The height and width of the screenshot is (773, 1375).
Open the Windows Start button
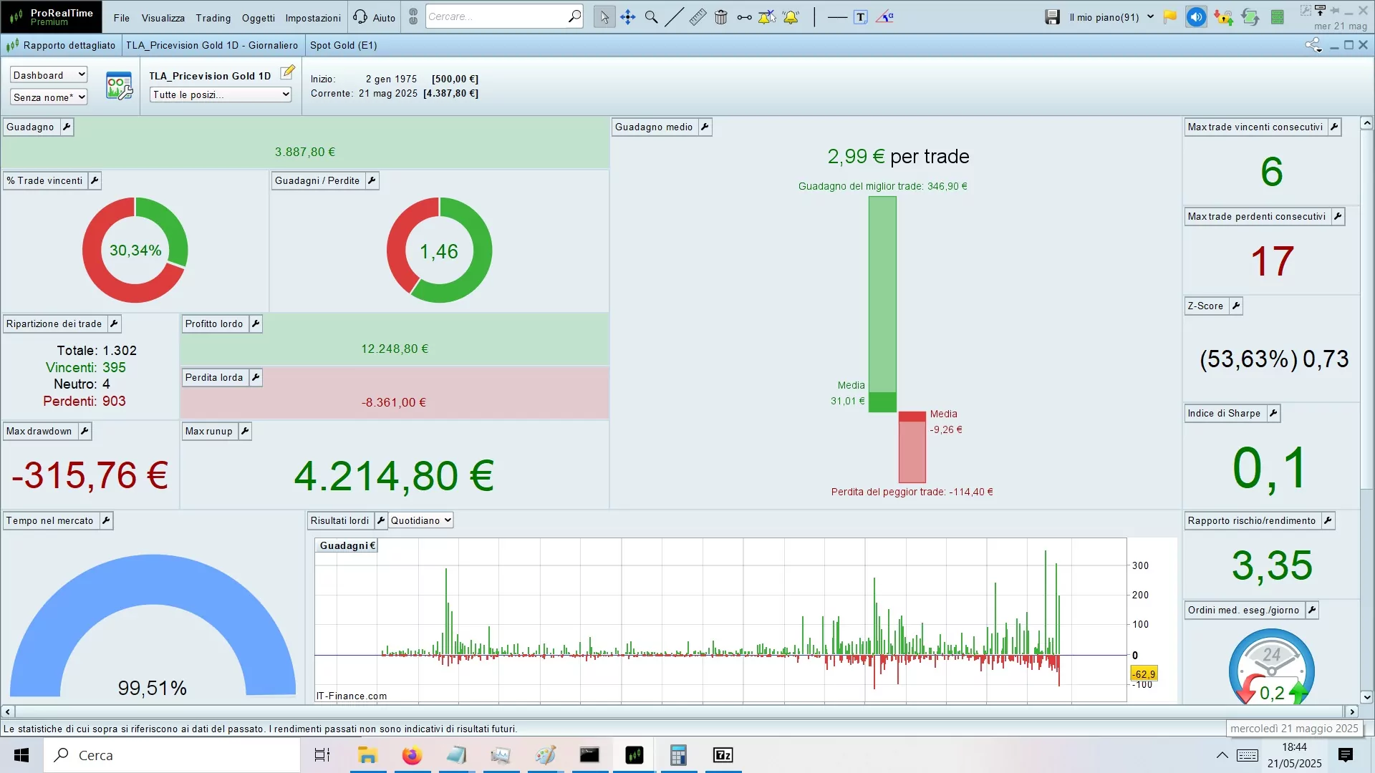pos(21,755)
